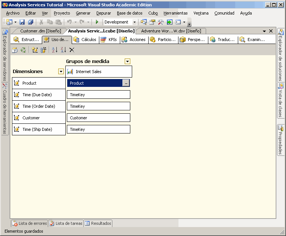Click the sort ascending A-Z icon

click(55, 50)
